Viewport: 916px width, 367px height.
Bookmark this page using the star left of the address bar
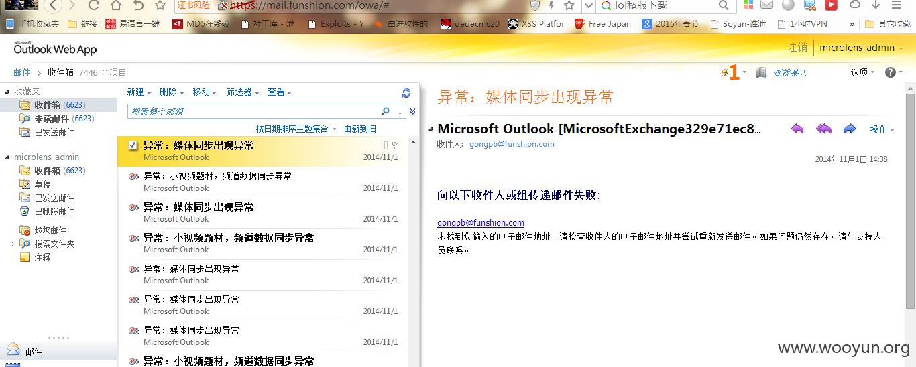point(160,5)
